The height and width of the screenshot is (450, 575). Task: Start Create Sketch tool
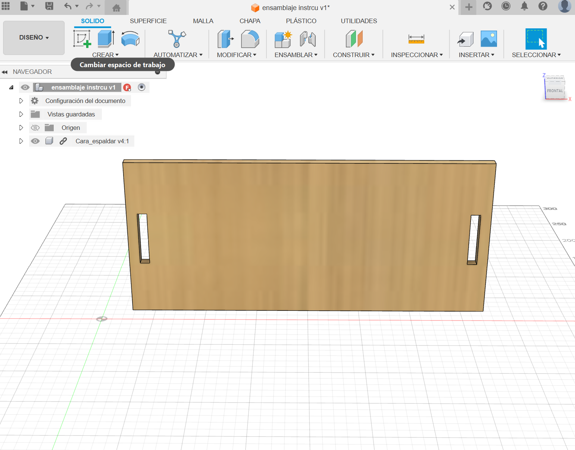coord(82,39)
